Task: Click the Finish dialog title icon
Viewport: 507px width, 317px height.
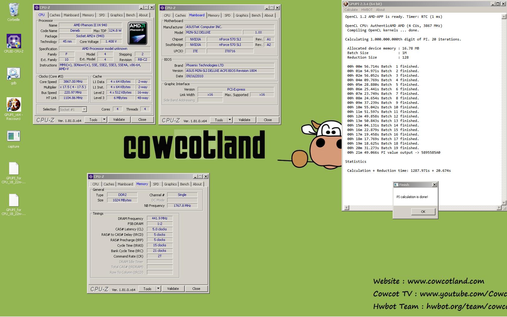Action: point(396,185)
